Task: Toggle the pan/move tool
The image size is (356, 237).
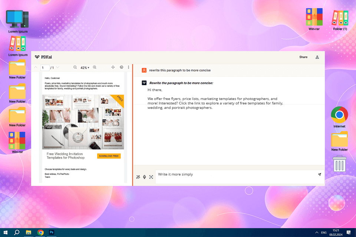Action: pos(113,67)
